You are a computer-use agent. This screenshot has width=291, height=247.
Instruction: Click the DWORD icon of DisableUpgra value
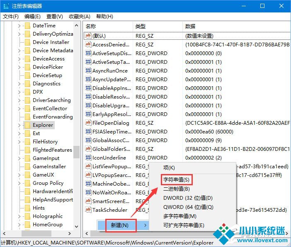[x=88, y=105]
